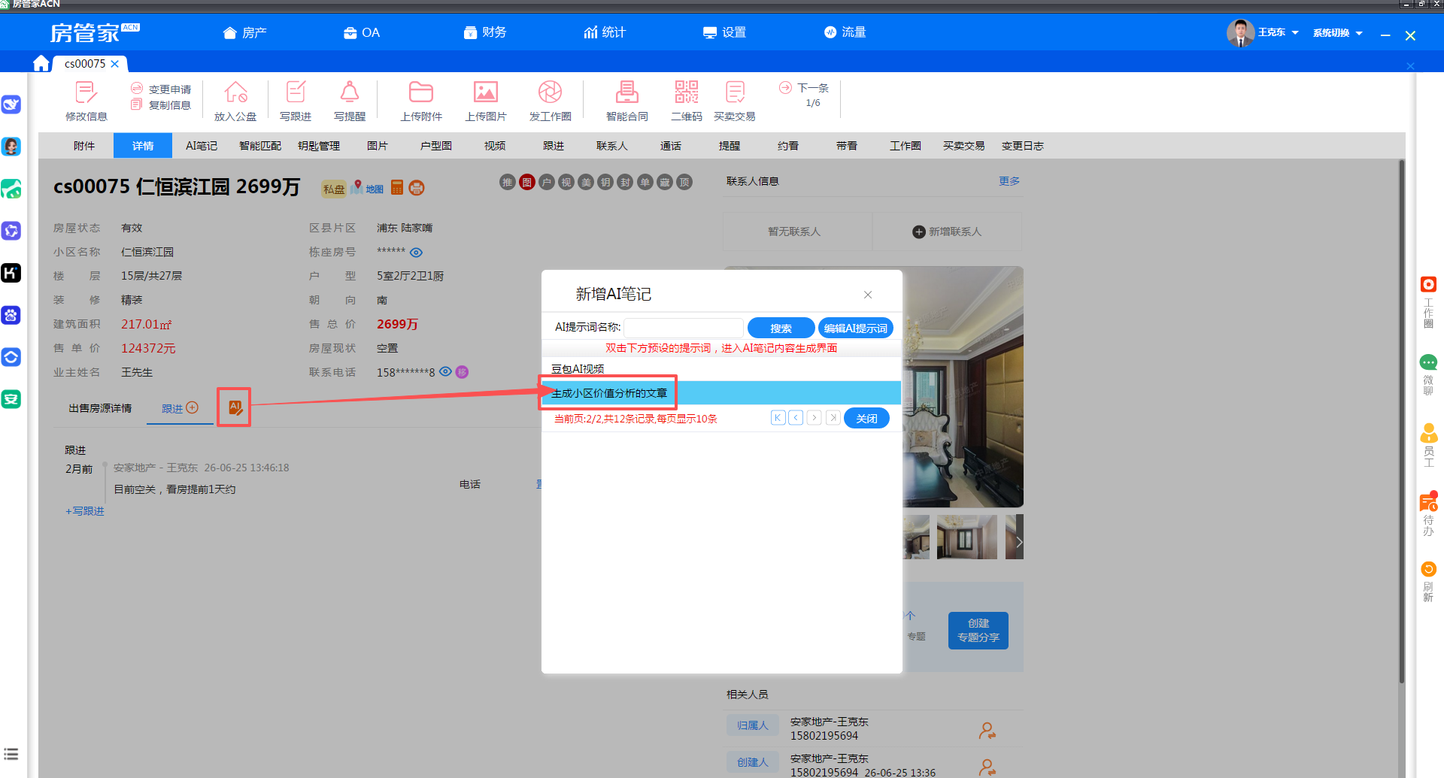
Task: Click the 更多 link in 联系人信息
Action: 1009,181
